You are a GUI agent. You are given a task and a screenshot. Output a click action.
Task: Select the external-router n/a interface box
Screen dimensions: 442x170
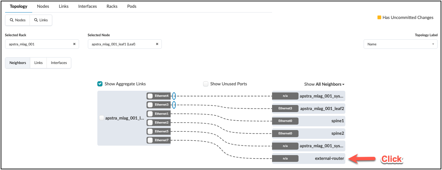click(x=285, y=158)
